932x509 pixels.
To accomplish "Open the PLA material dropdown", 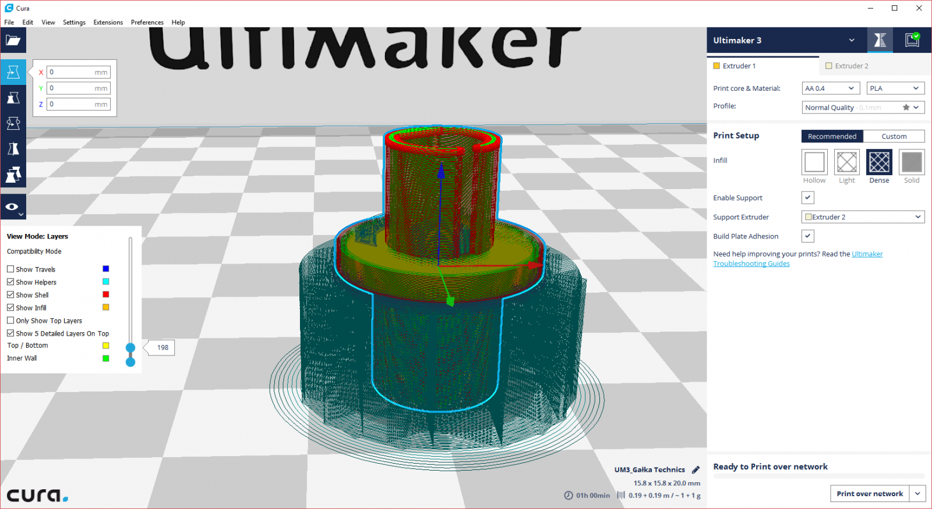I will tap(896, 88).
